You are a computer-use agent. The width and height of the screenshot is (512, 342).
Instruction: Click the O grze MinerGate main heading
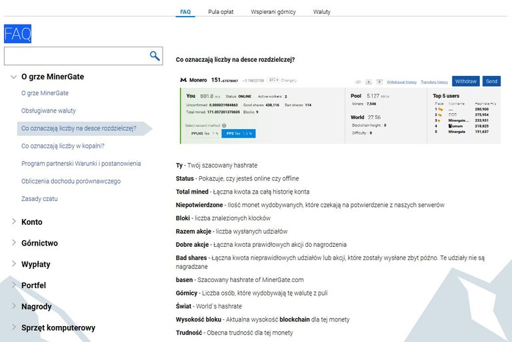tap(53, 77)
